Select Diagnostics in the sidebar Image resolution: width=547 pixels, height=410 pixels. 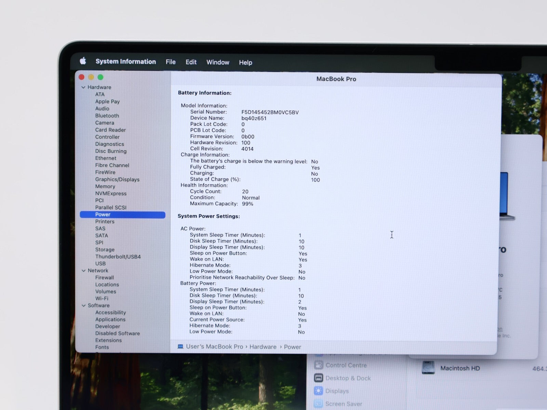coord(109,144)
